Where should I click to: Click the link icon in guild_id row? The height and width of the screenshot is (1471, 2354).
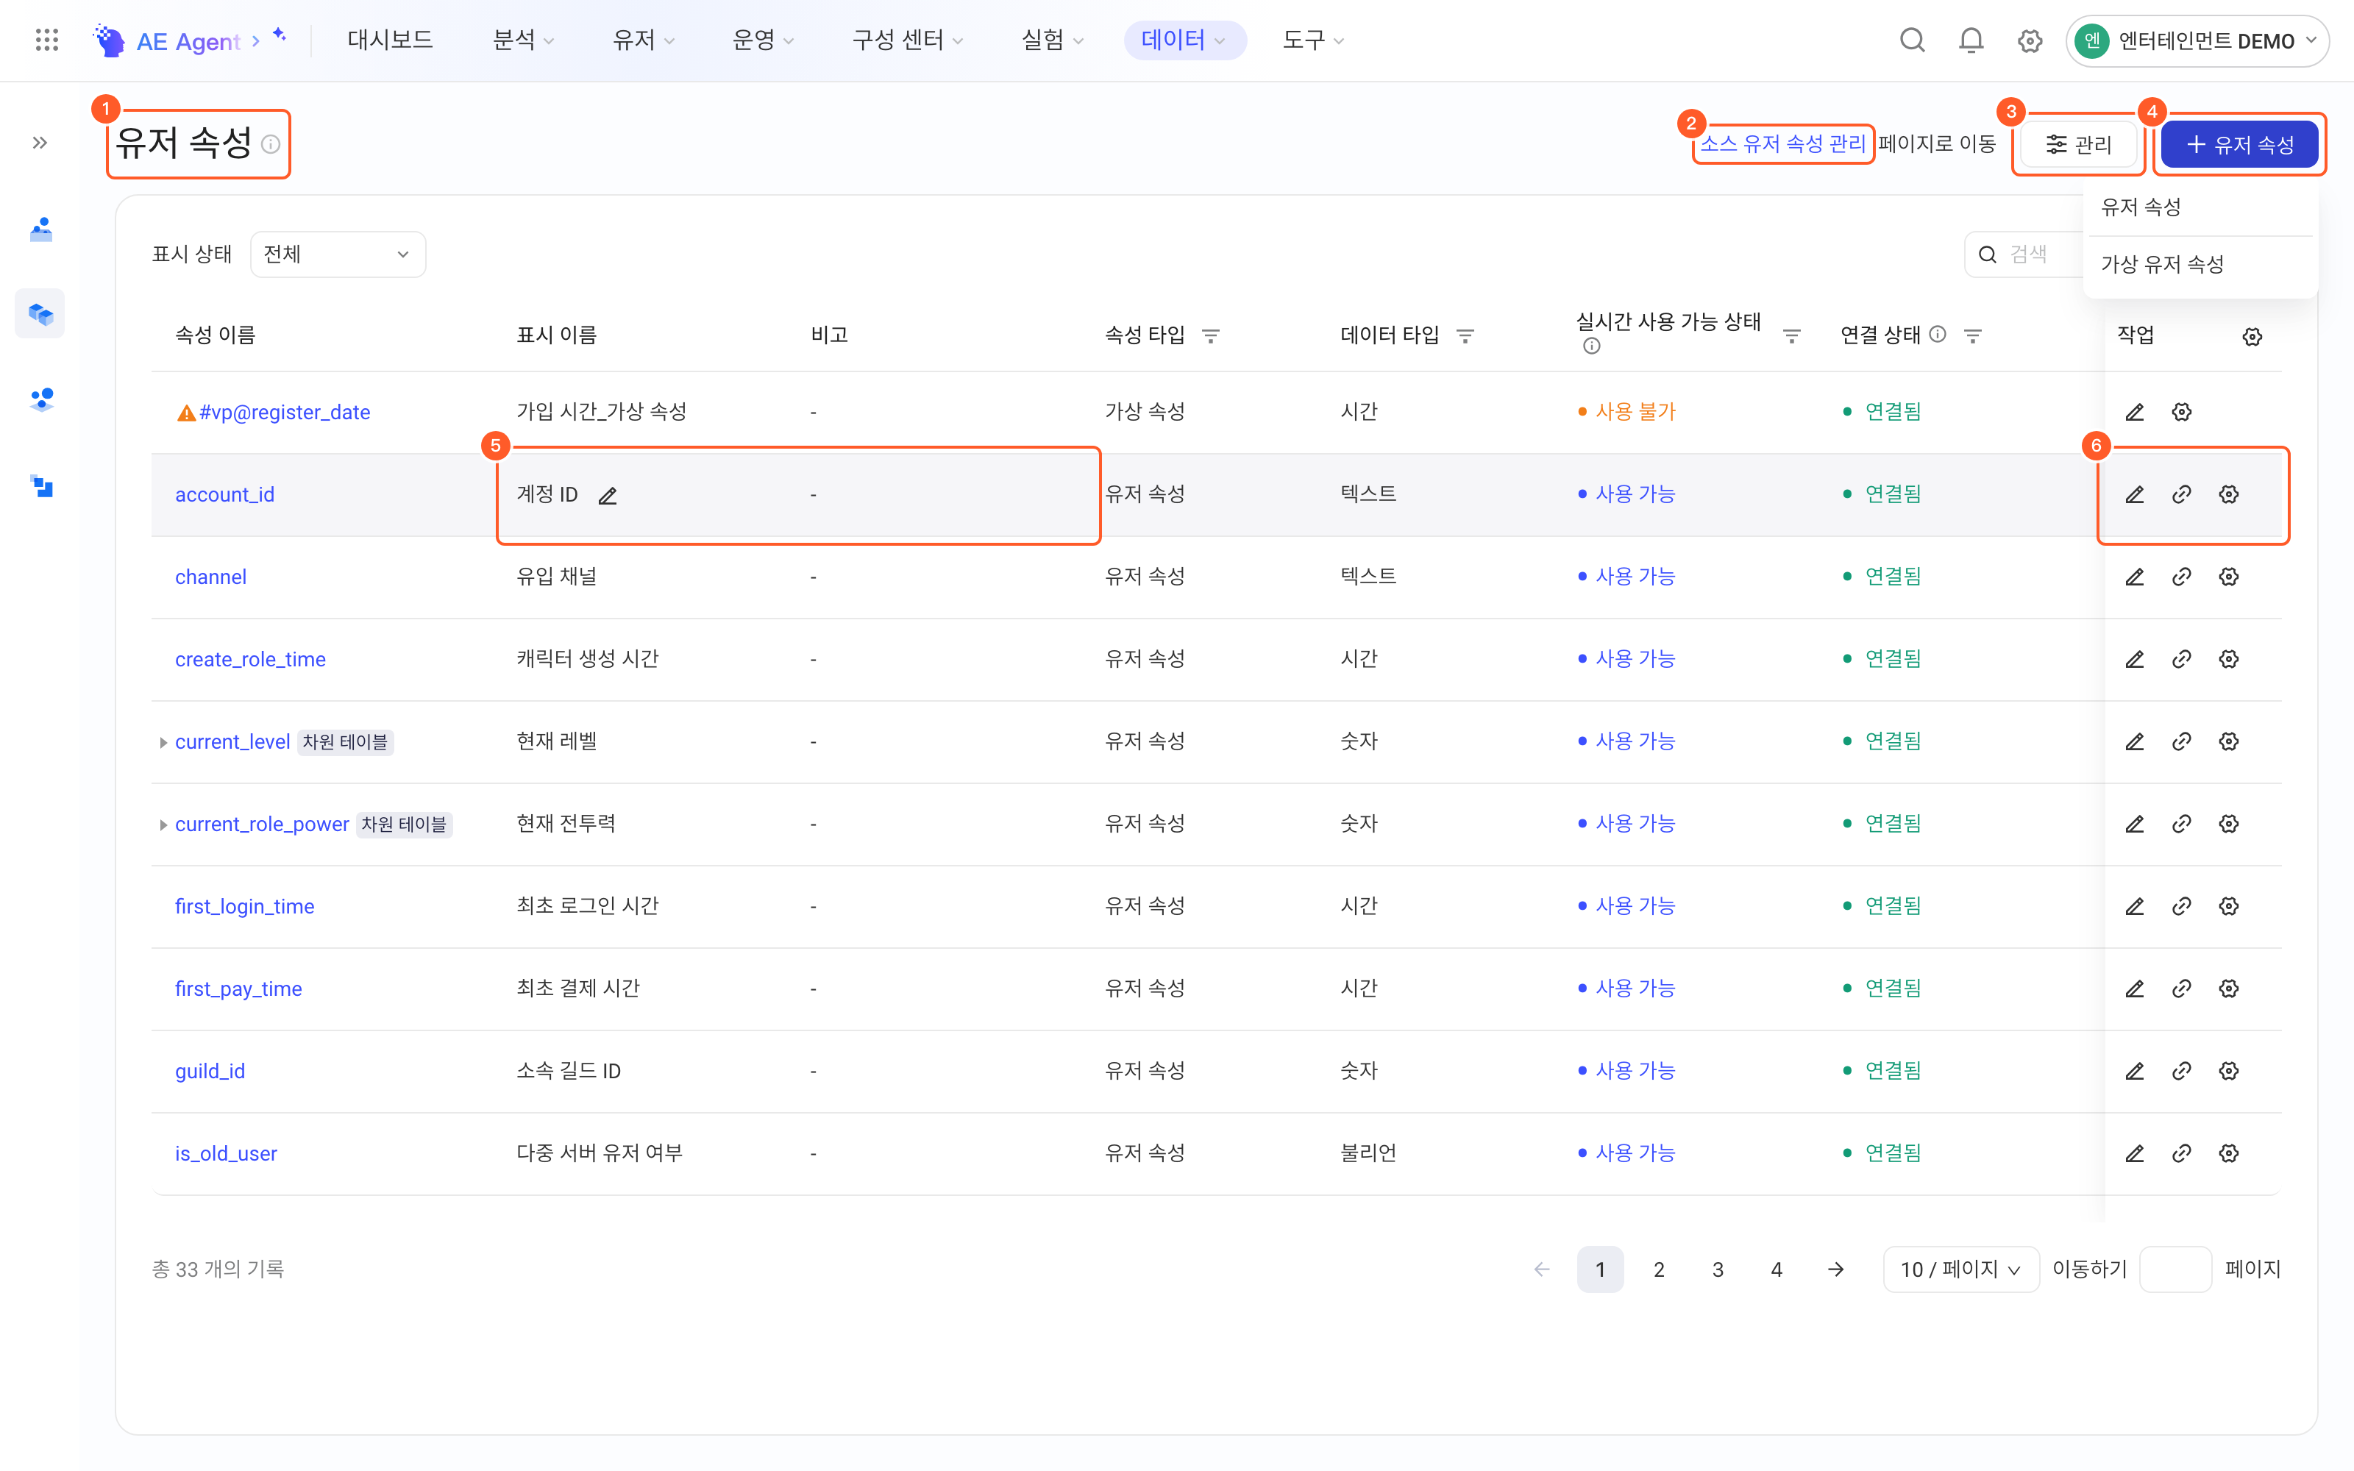point(2181,1071)
